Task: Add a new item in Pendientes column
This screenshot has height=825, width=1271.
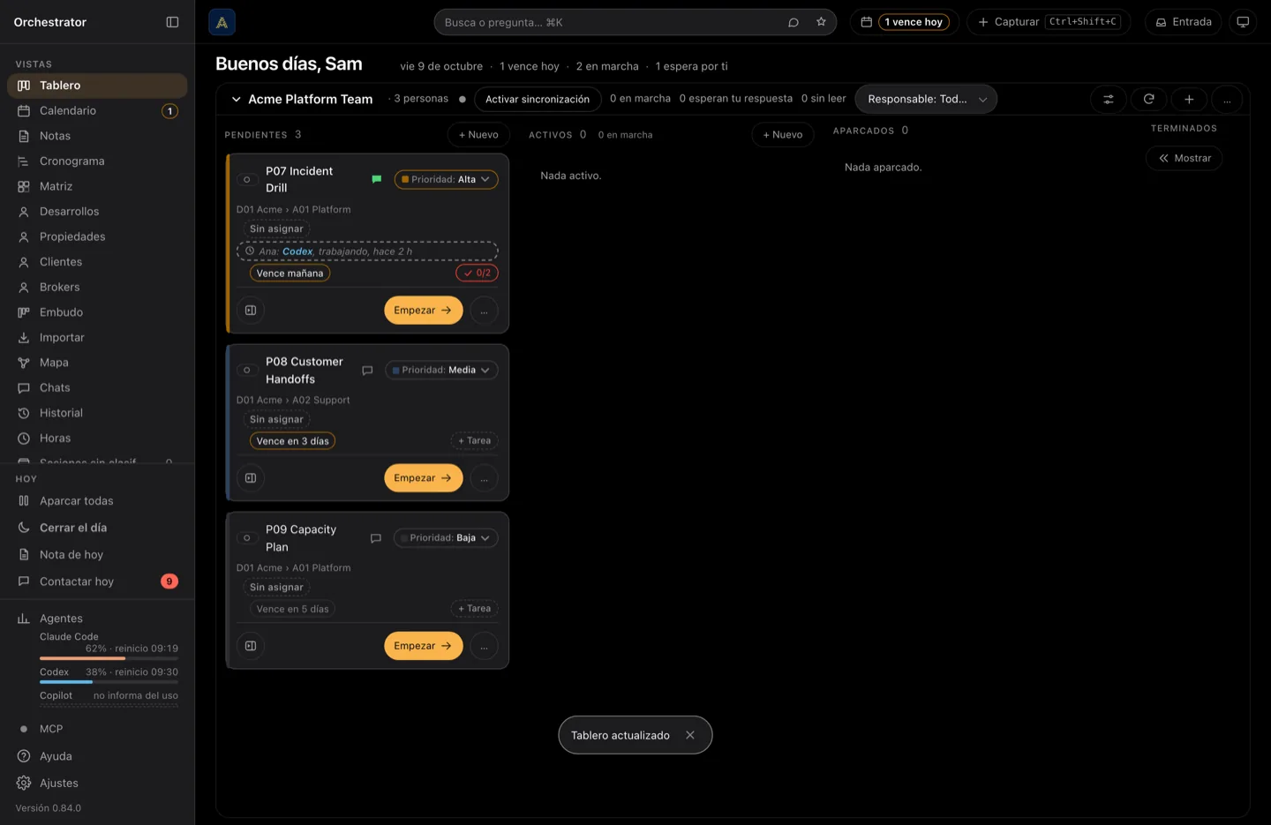Action: point(478,134)
